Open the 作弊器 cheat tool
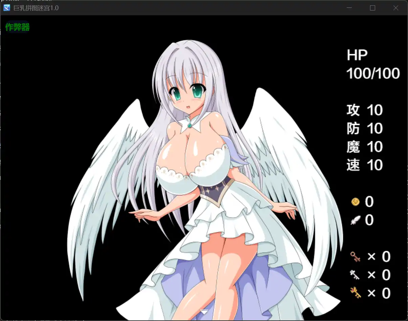The height and width of the screenshot is (321, 408). pyautogui.click(x=17, y=28)
